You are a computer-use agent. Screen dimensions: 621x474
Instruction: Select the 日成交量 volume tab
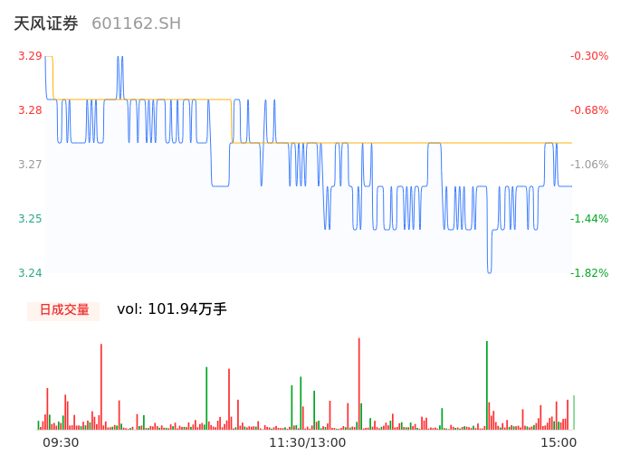[63, 311]
